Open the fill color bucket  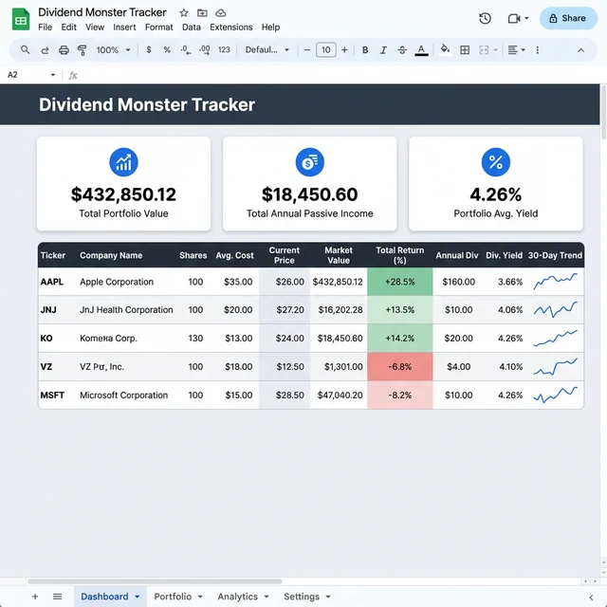tap(445, 49)
